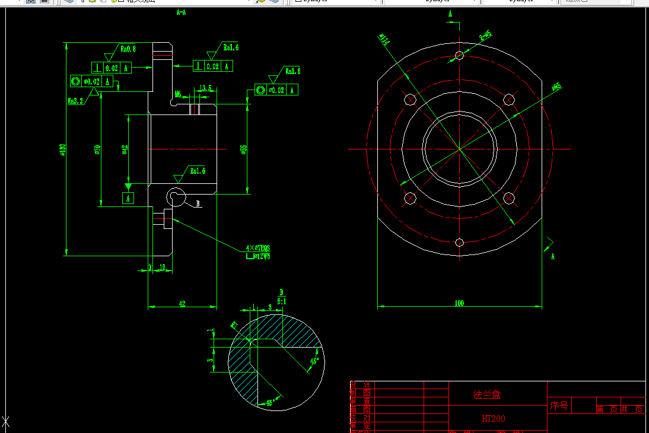Image resolution: width=649 pixels, height=433 pixels.
Task: Select the B detail leader label
Action: (x=198, y=203)
